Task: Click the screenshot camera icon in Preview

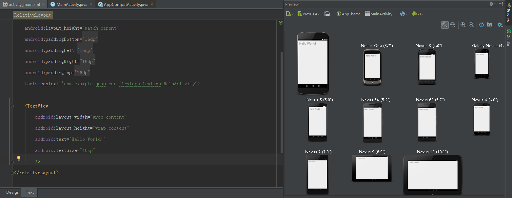Action: (489, 25)
